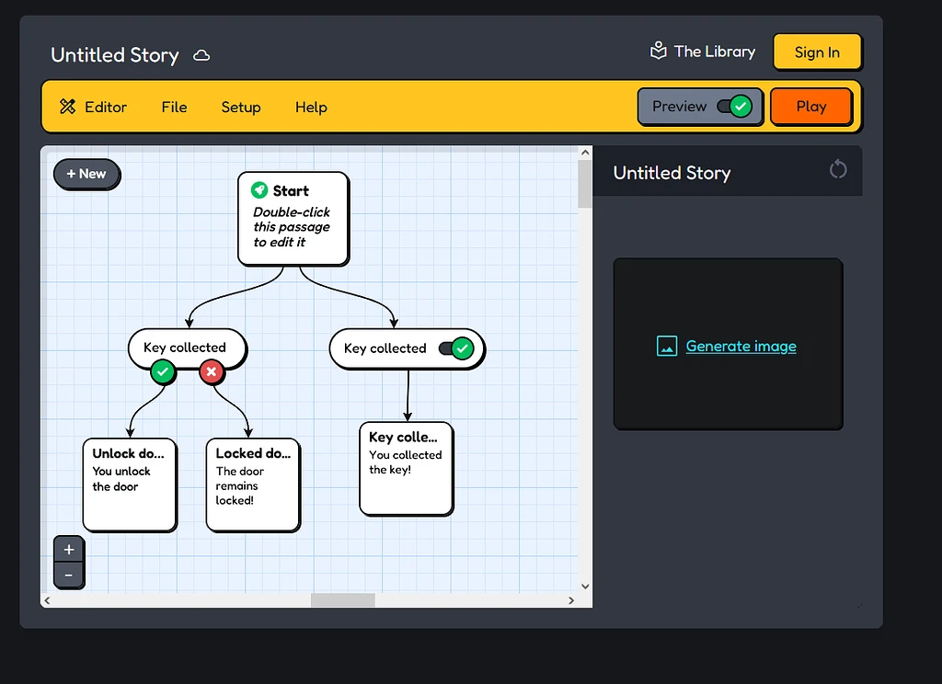Click the green check badge under Key collected passage
Image resolution: width=942 pixels, height=684 pixels.
[163, 372]
